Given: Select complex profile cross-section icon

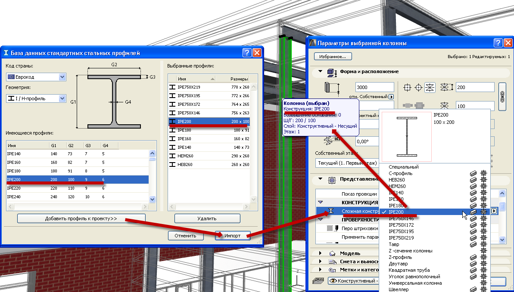Looking at the screenshot, I should point(430,87).
